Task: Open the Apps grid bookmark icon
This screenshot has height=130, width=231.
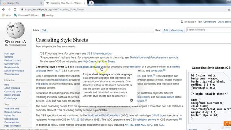Action: tap(3, 15)
